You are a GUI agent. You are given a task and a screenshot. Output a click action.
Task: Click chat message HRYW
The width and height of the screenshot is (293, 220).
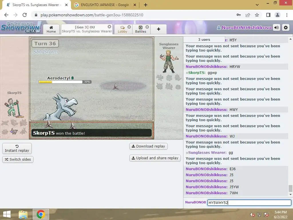coord(235,66)
